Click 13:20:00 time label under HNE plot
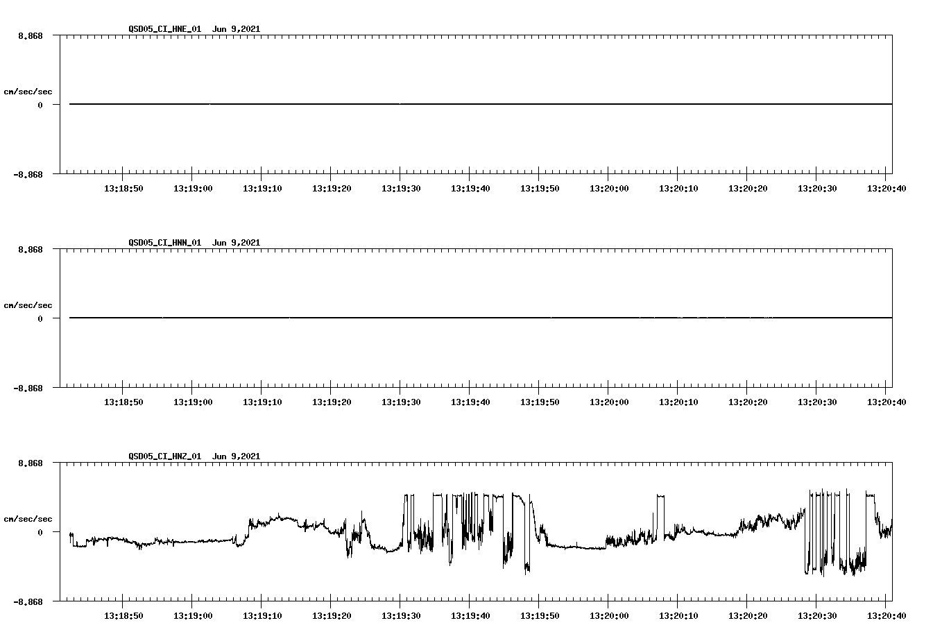942x641 pixels. [x=609, y=188]
